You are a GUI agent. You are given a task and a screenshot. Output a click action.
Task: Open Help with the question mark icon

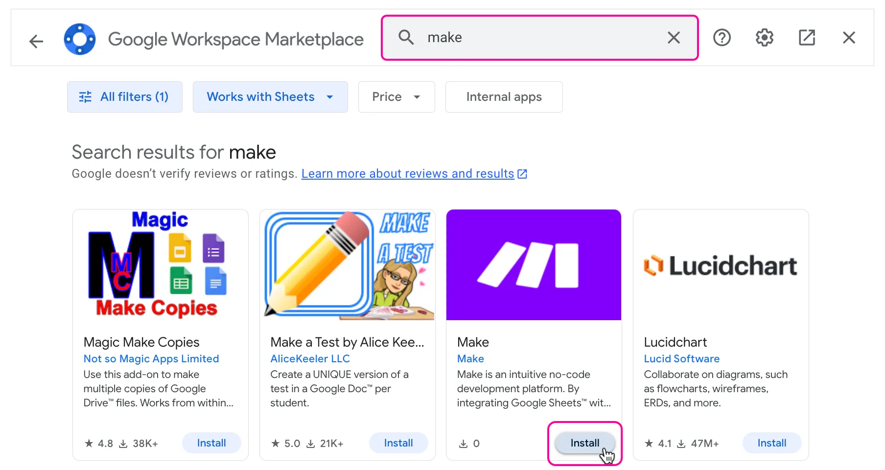point(722,38)
